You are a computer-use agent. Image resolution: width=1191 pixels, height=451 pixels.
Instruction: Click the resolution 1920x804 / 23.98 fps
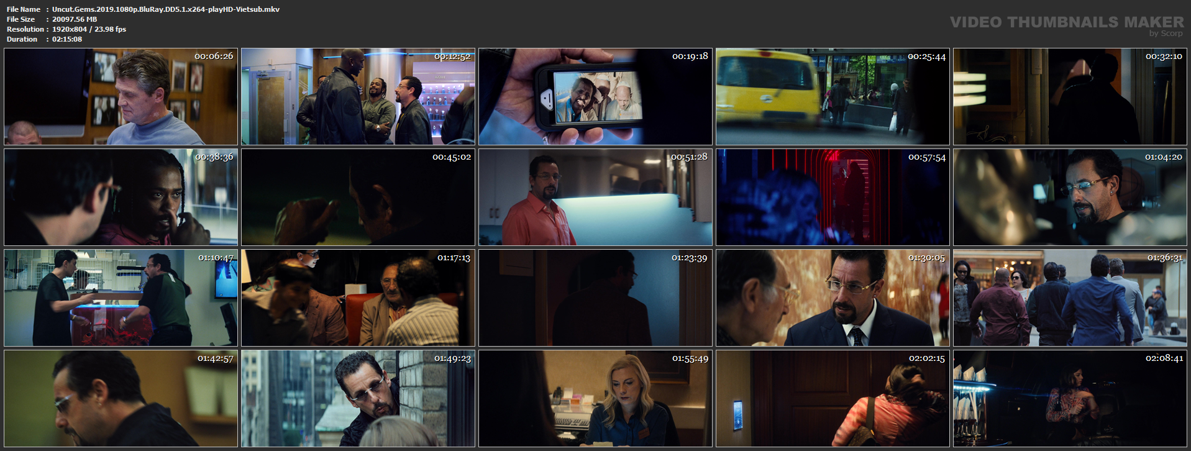pyautogui.click(x=89, y=29)
